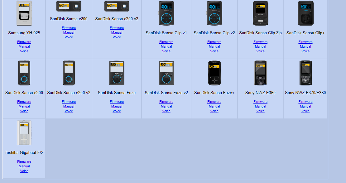Open Manual for Sansa Clip v2
Image resolution: width=346 pixels, height=183 pixels.
point(214,46)
